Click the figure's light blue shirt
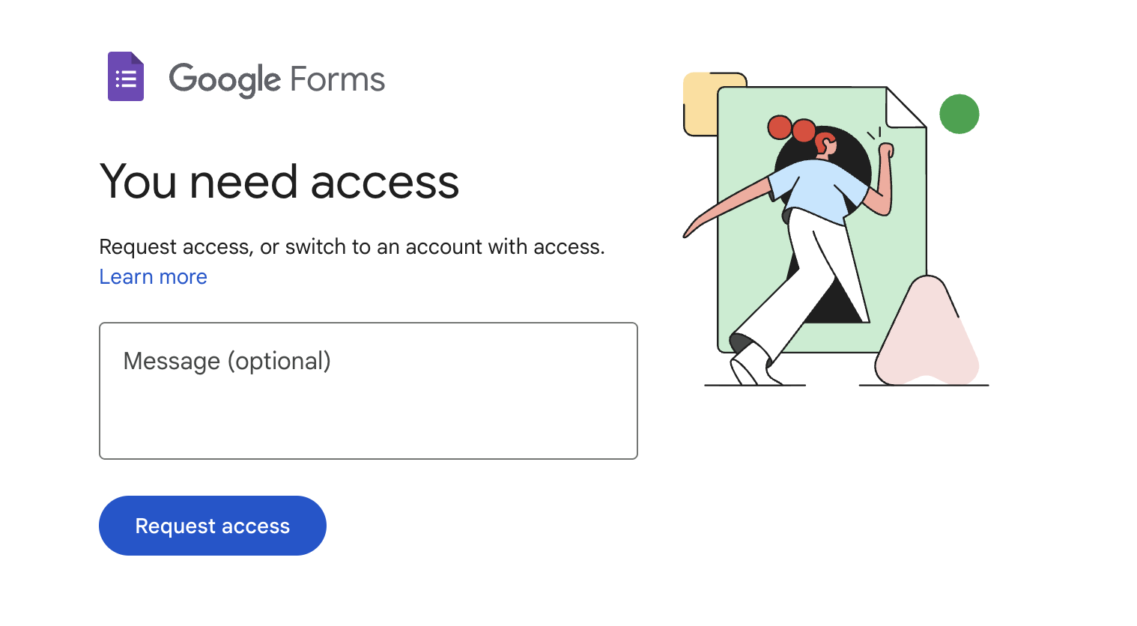 coord(813,189)
